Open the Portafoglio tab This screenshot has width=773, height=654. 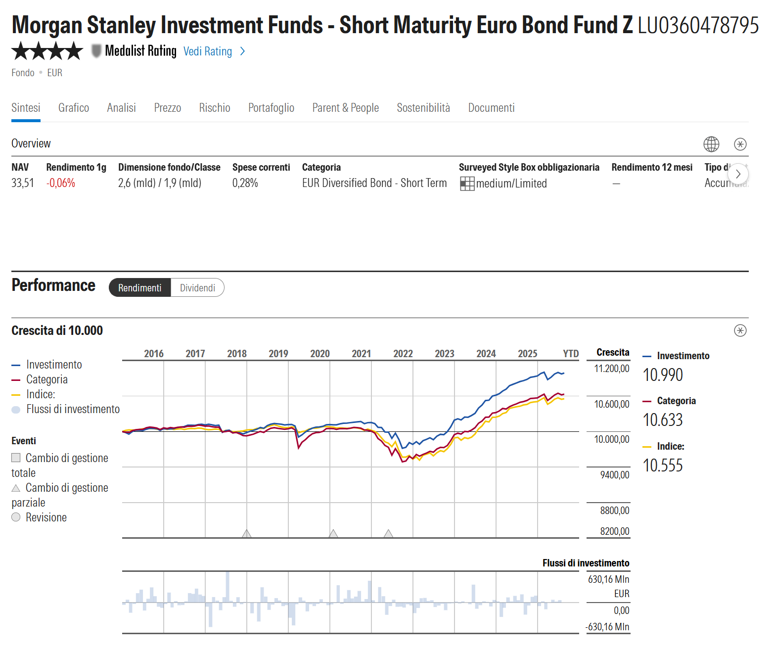pos(271,108)
